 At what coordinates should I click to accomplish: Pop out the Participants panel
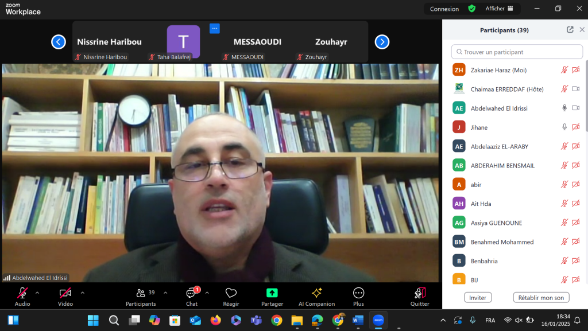[570, 30]
